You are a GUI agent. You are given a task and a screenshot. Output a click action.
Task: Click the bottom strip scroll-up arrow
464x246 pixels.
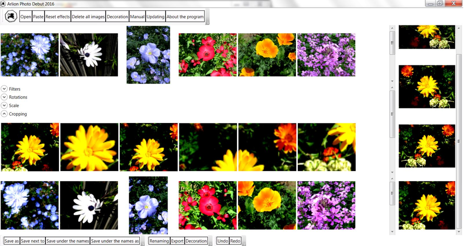click(392, 178)
